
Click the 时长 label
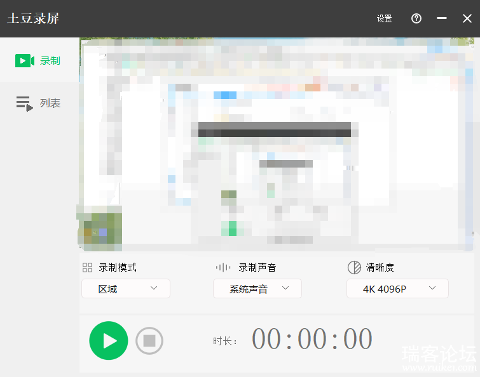click(x=225, y=341)
